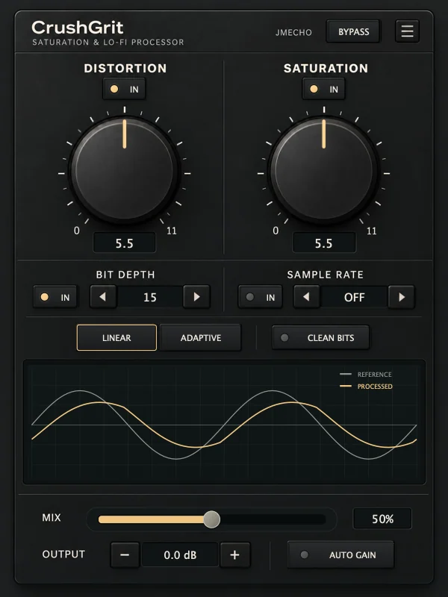Open the hamburger menu icon
This screenshot has width=448, height=597.
click(407, 31)
